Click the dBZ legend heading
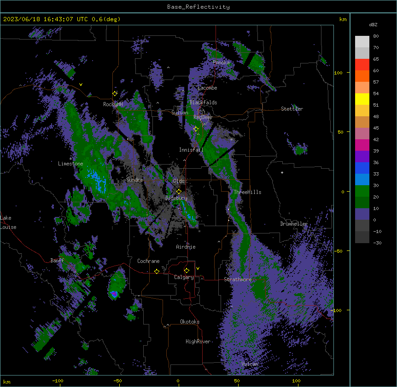Image resolution: width=397 pixels, height=387 pixels. pos(373,24)
